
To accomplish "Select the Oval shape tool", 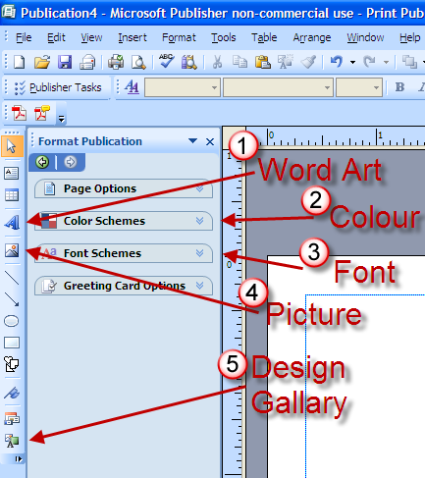I will point(12,321).
